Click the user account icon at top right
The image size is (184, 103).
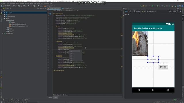(x=183, y=6)
